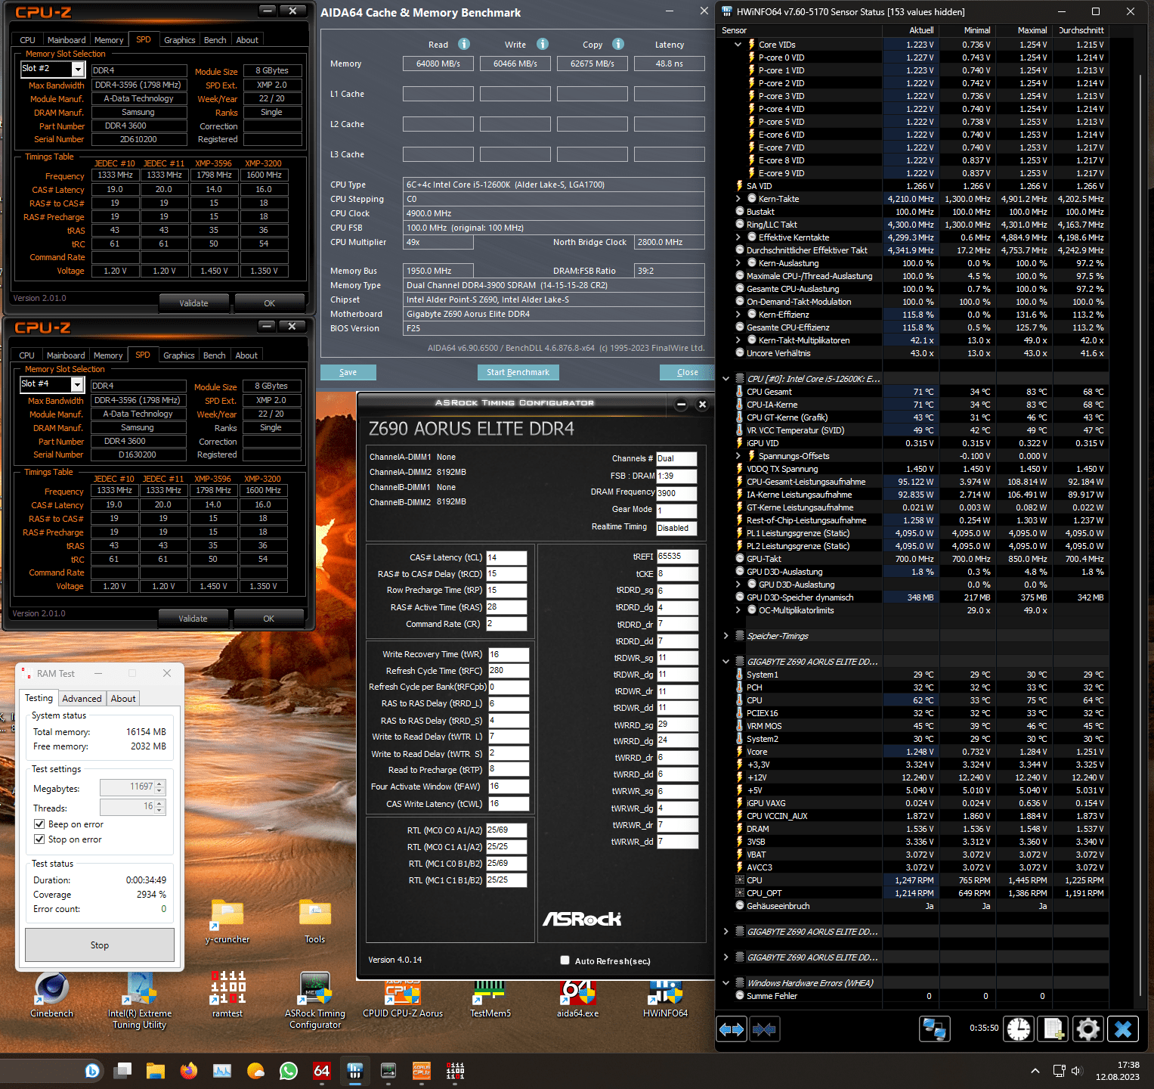Open HWiNFO remote network monitors icon
Screen dimensions: 1154x1089
click(935, 1029)
